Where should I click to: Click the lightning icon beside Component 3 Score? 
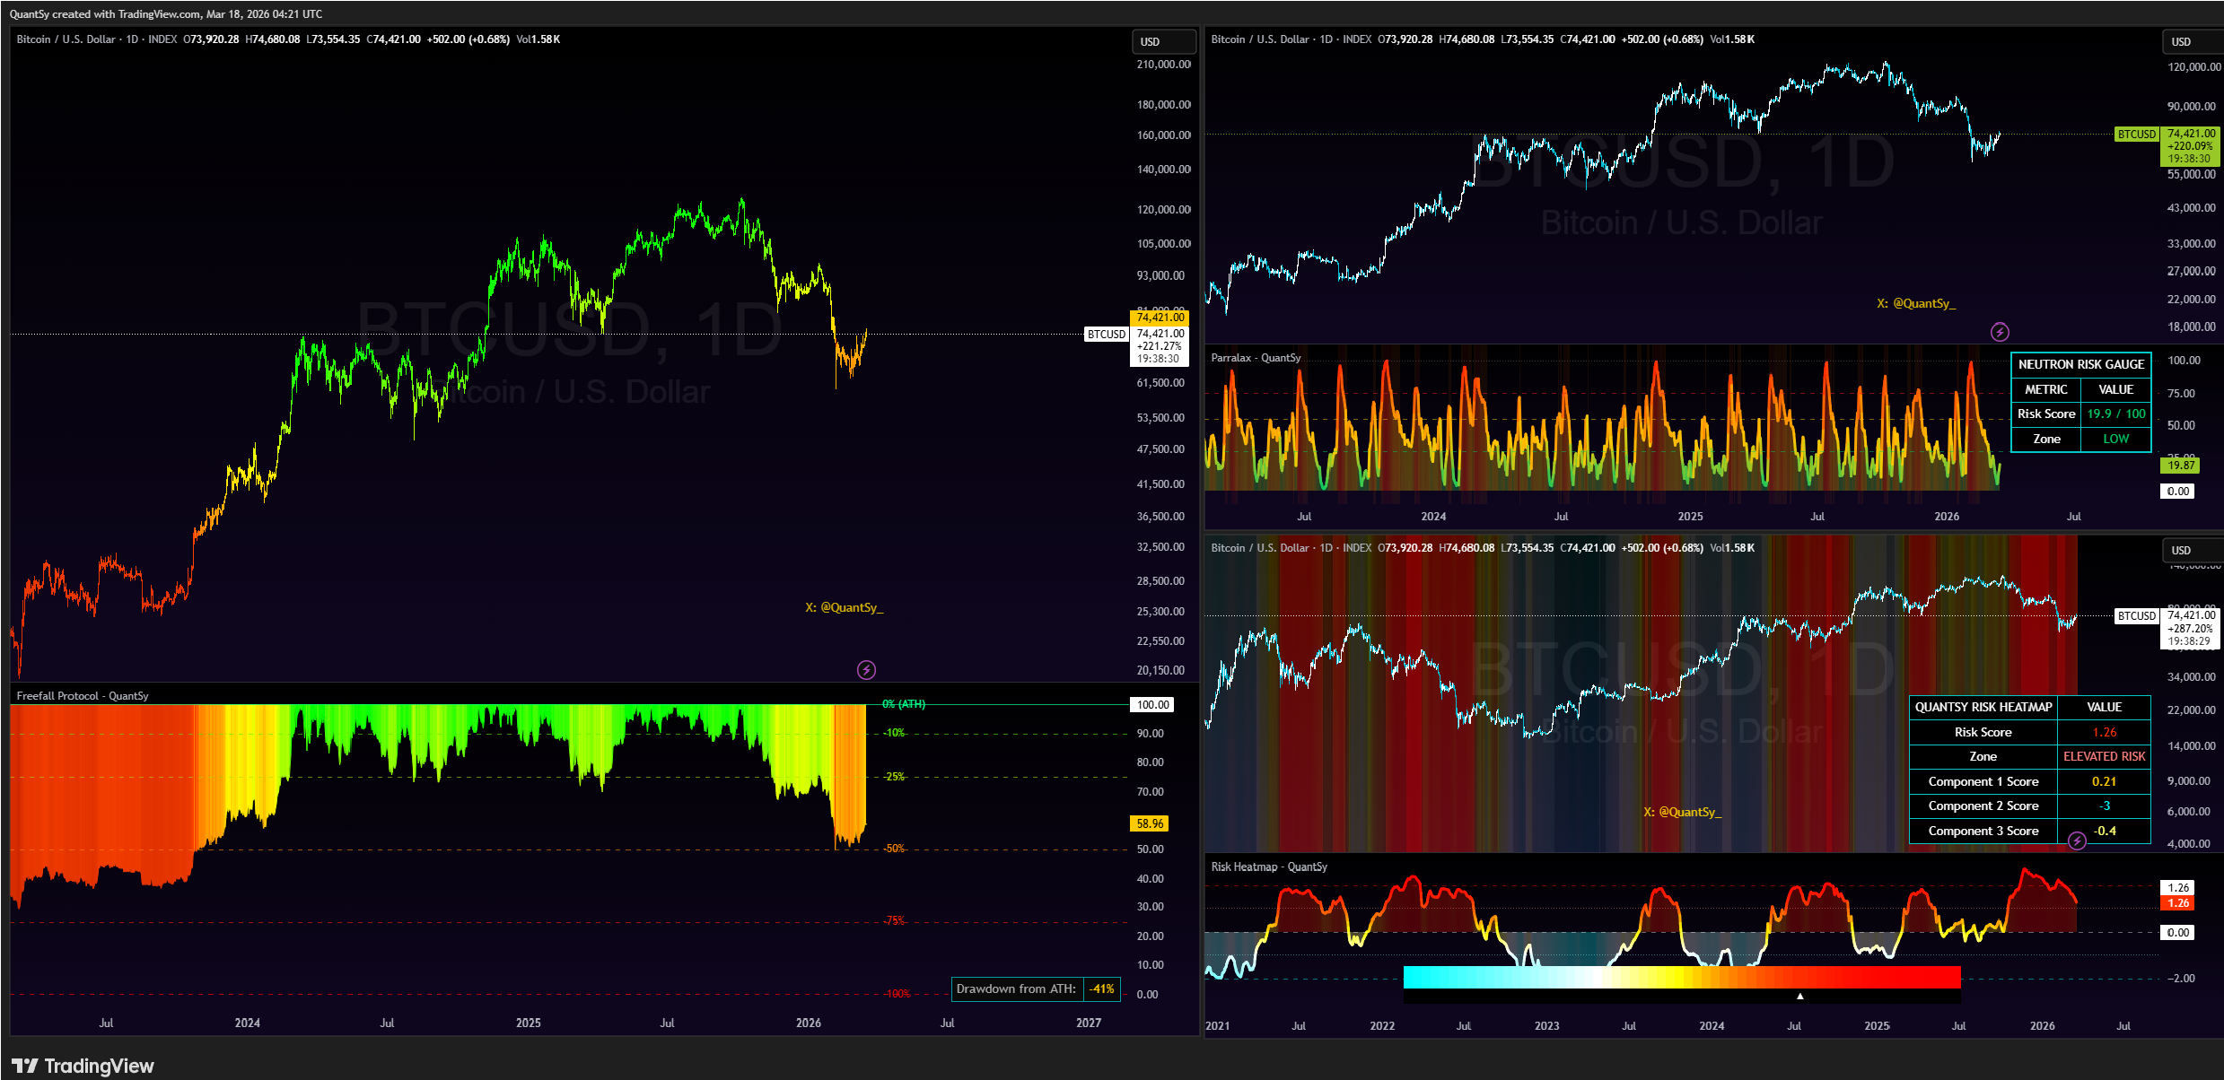pos(2077,840)
